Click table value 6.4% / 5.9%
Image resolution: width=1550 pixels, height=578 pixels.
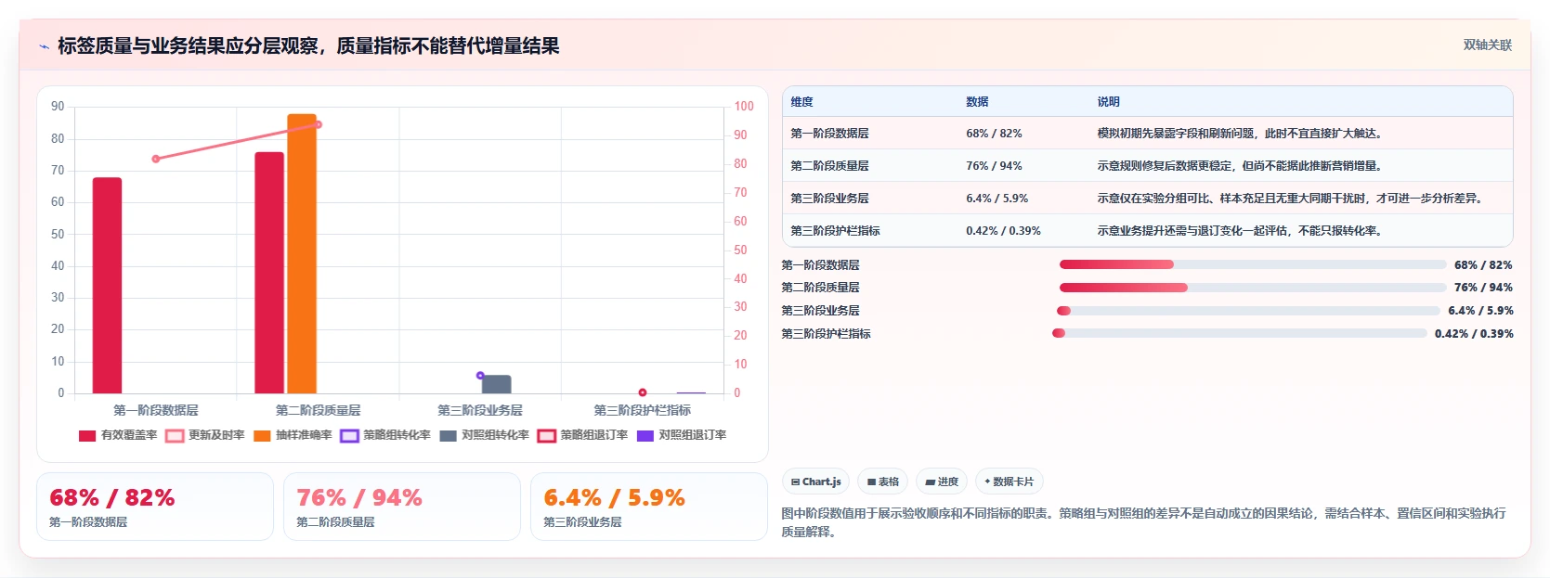pyautogui.click(x=996, y=199)
